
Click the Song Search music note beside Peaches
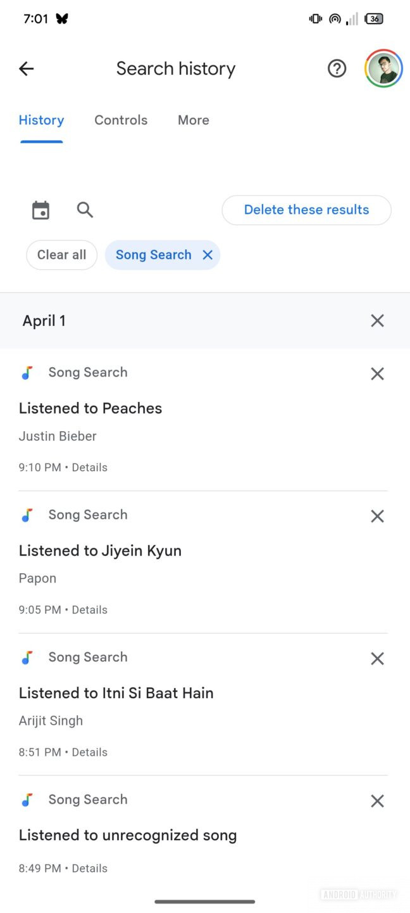coord(27,373)
